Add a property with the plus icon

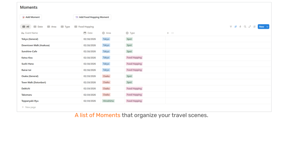(168, 33)
